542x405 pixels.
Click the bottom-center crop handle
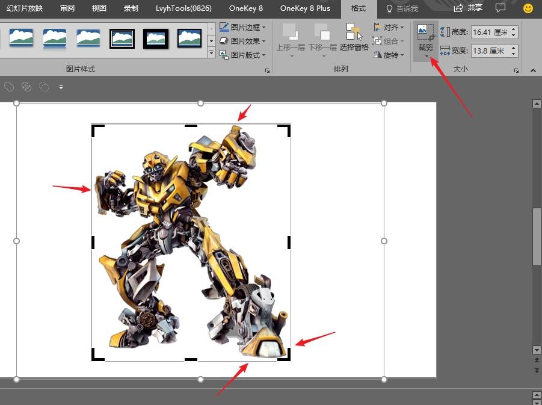(191, 360)
